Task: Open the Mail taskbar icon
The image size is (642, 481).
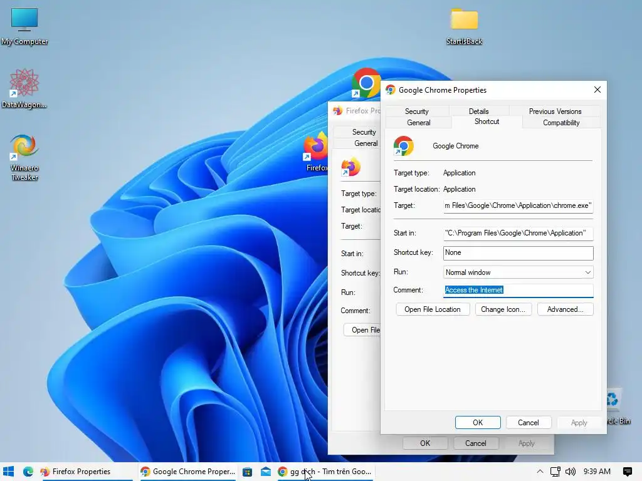Action: pyautogui.click(x=266, y=472)
